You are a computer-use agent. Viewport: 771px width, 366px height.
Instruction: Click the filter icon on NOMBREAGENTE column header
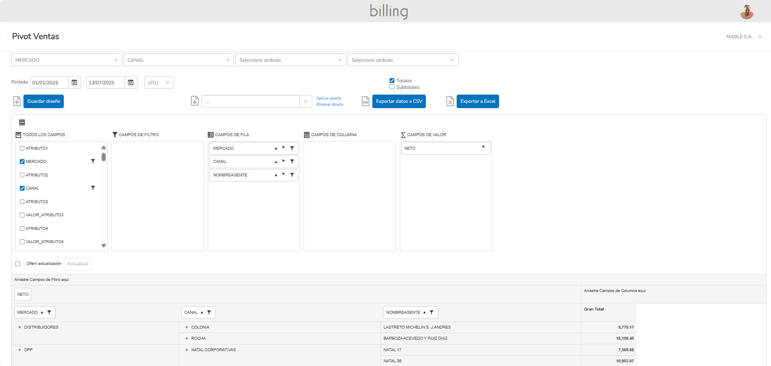click(432, 313)
